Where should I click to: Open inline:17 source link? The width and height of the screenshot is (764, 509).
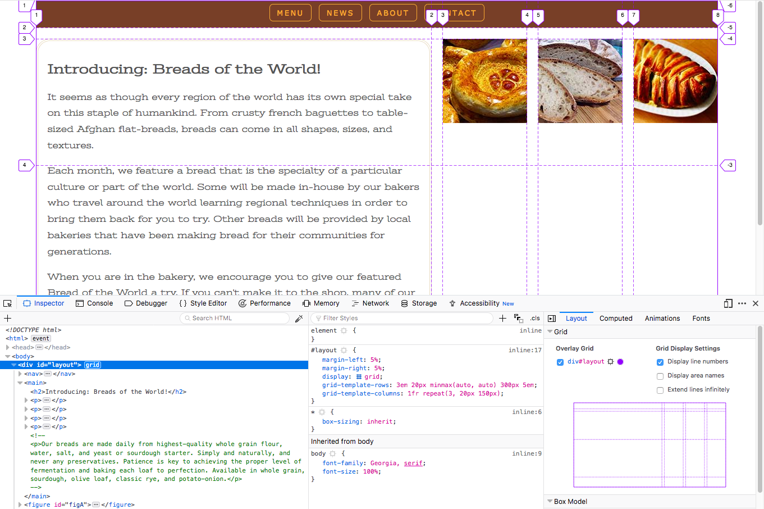point(525,350)
